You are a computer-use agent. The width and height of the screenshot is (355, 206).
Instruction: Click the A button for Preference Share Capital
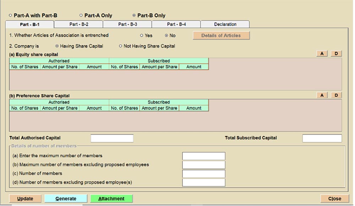[322, 95]
